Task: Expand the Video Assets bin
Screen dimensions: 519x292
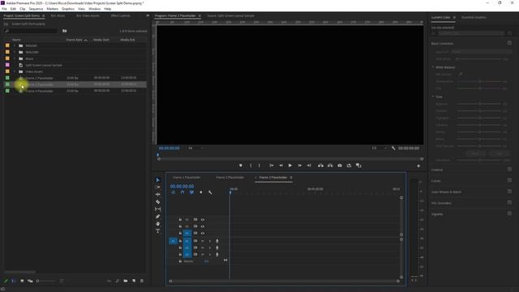Action: tap(15, 71)
